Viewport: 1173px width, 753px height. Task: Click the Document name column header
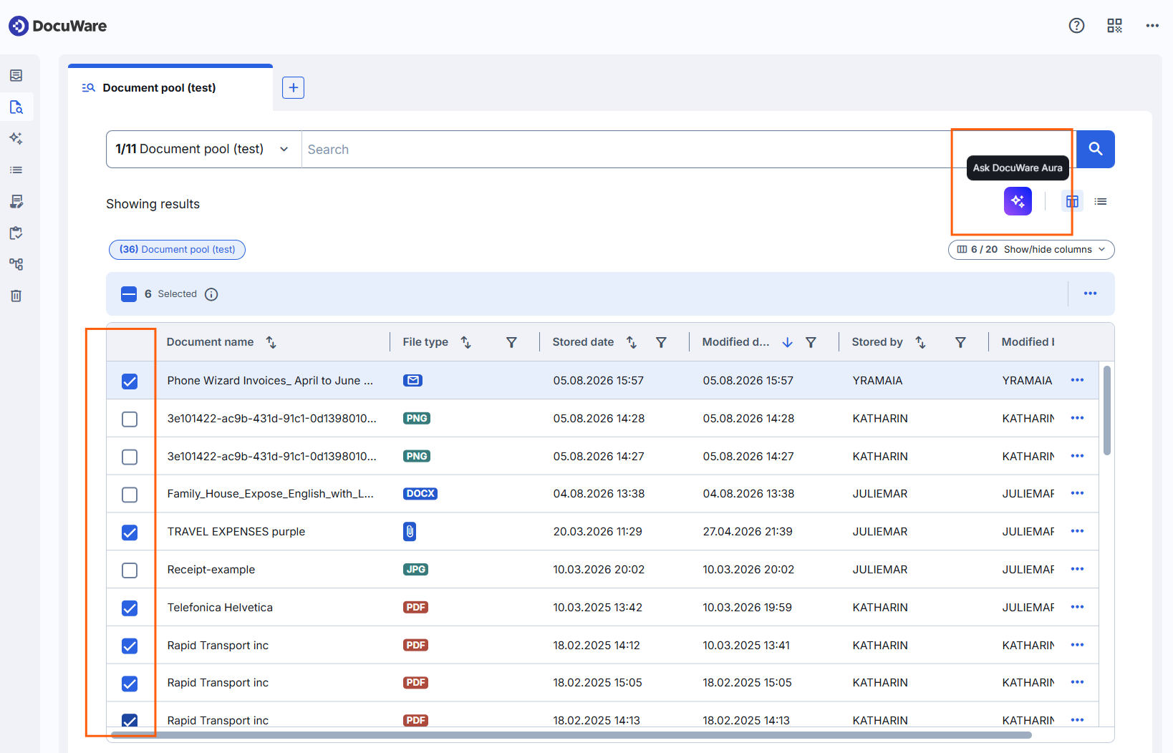click(x=210, y=342)
